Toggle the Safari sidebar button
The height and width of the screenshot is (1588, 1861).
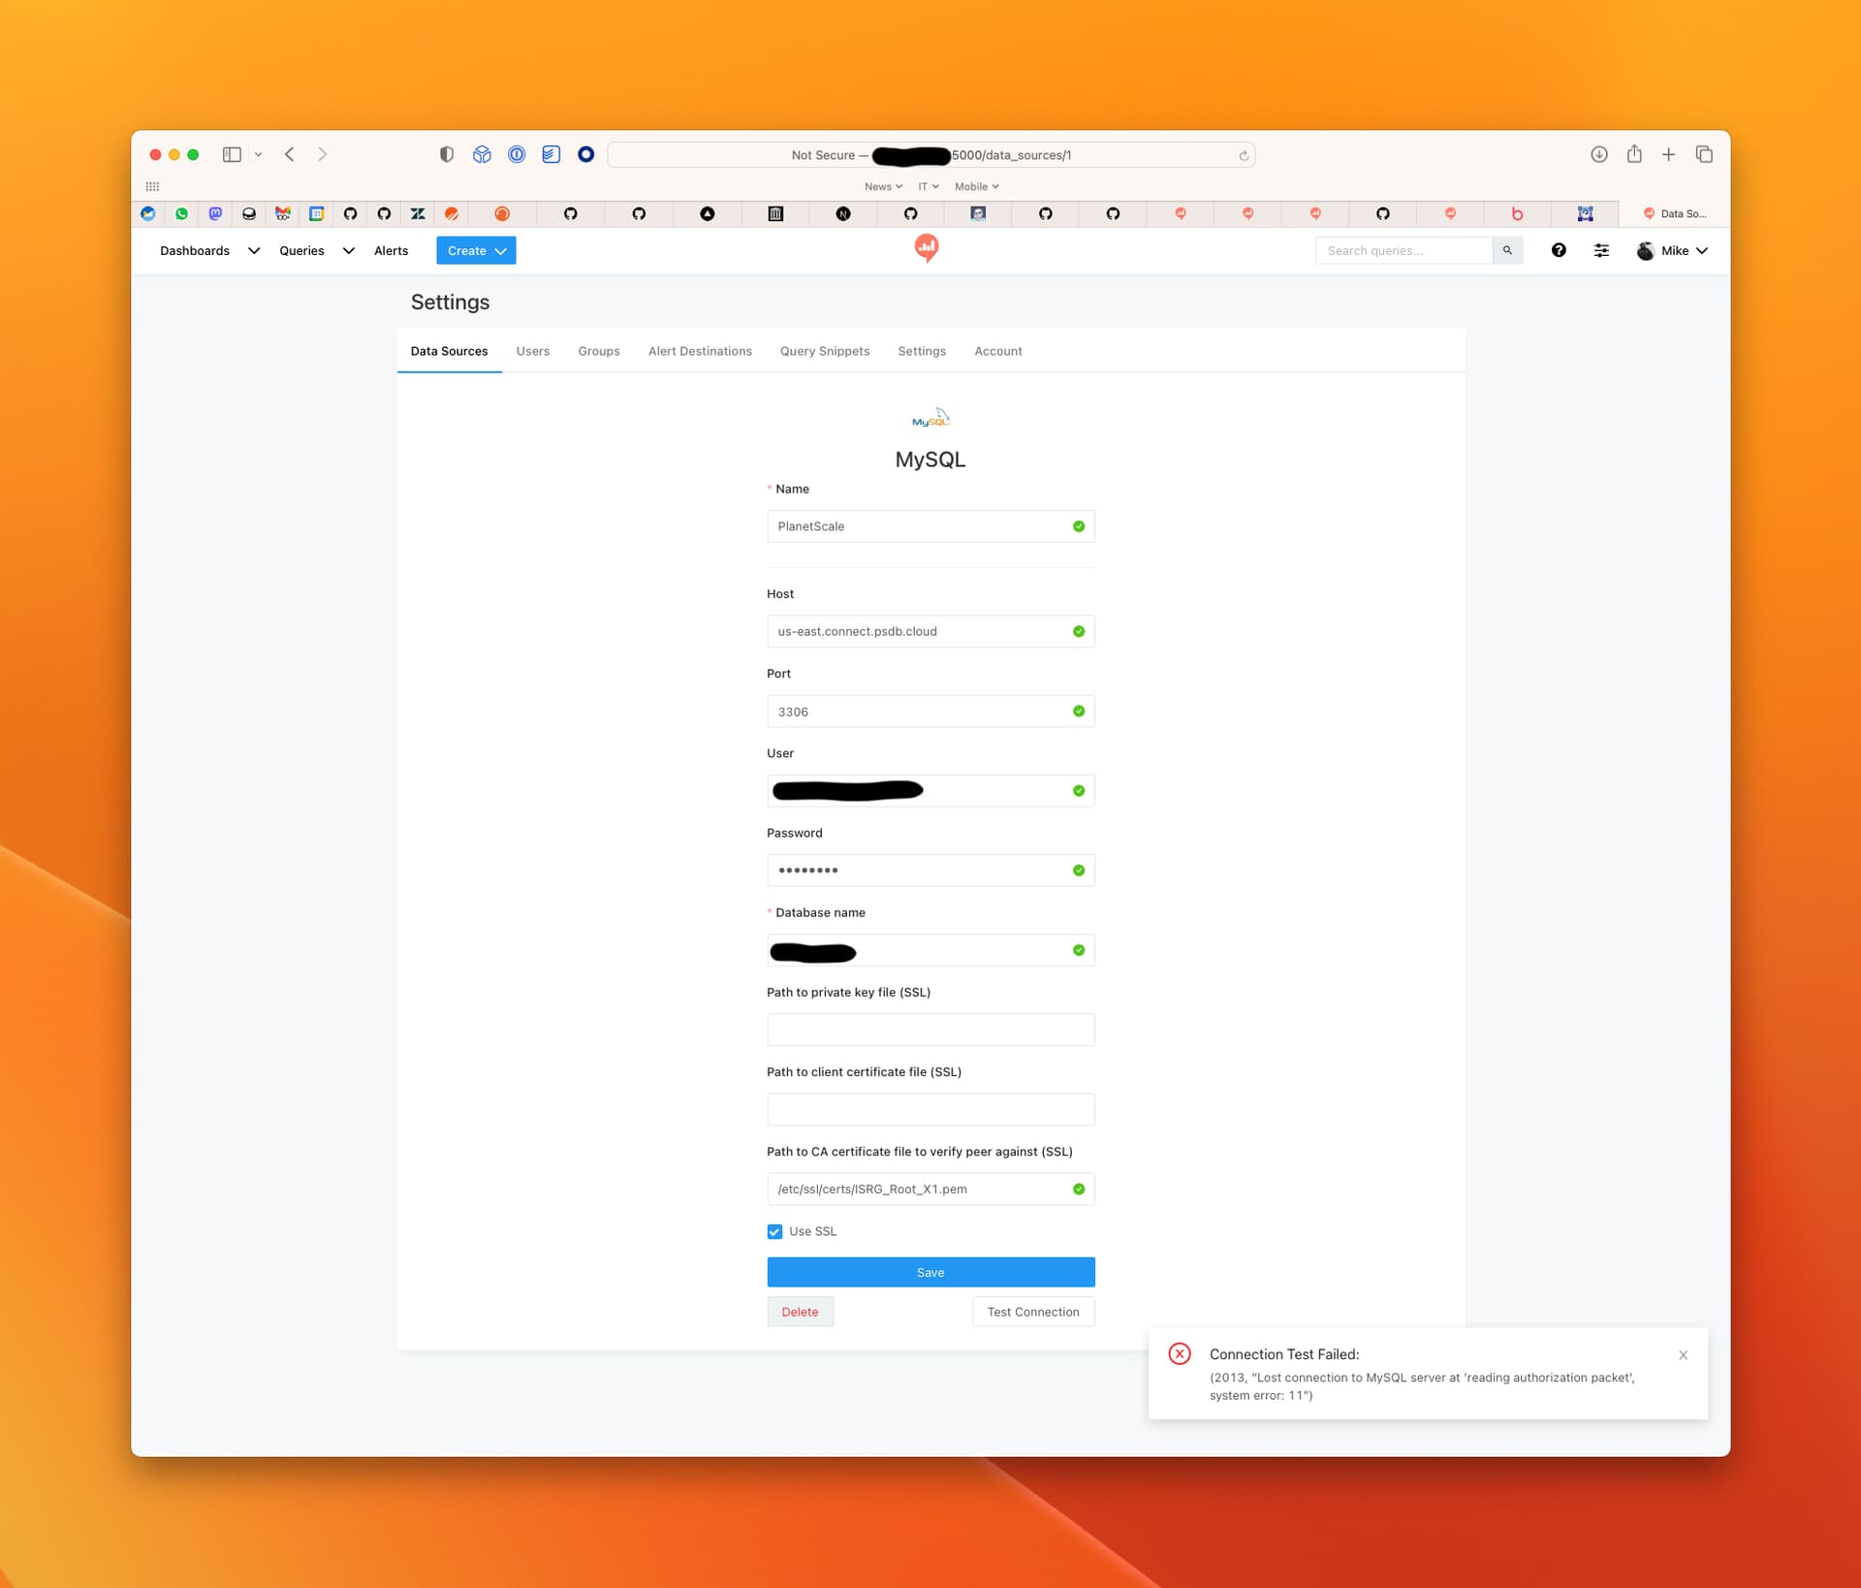(x=232, y=155)
